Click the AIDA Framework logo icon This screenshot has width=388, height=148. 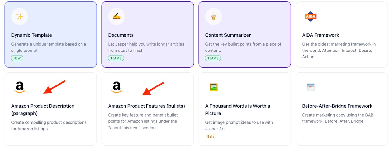(x=310, y=17)
